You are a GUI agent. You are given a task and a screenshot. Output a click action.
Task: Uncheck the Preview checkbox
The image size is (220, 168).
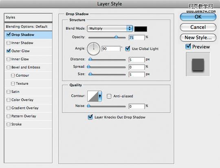tap(188, 46)
